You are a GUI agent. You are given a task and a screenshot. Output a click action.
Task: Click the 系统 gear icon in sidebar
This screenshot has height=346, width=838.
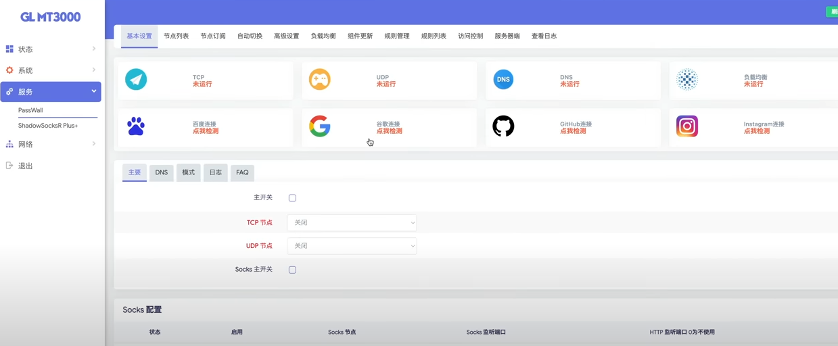click(x=9, y=70)
